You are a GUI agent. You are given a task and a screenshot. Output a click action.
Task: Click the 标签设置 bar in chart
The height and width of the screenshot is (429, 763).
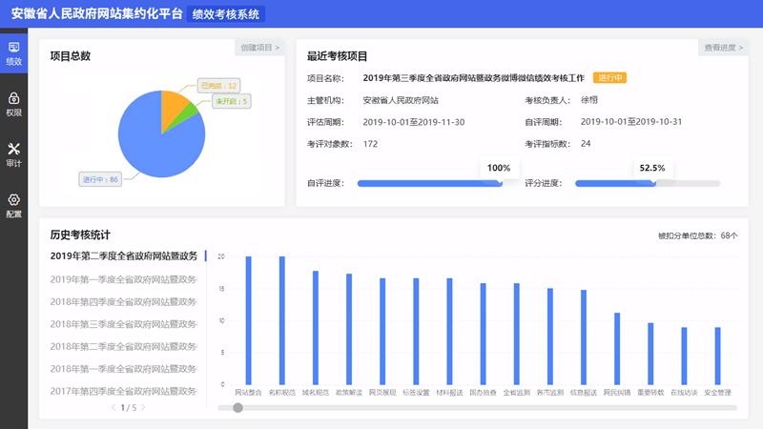[416, 332]
